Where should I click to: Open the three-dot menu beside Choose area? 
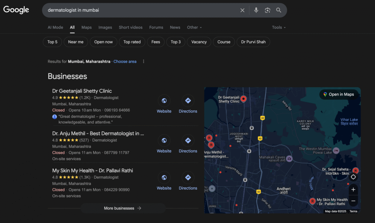144,61
